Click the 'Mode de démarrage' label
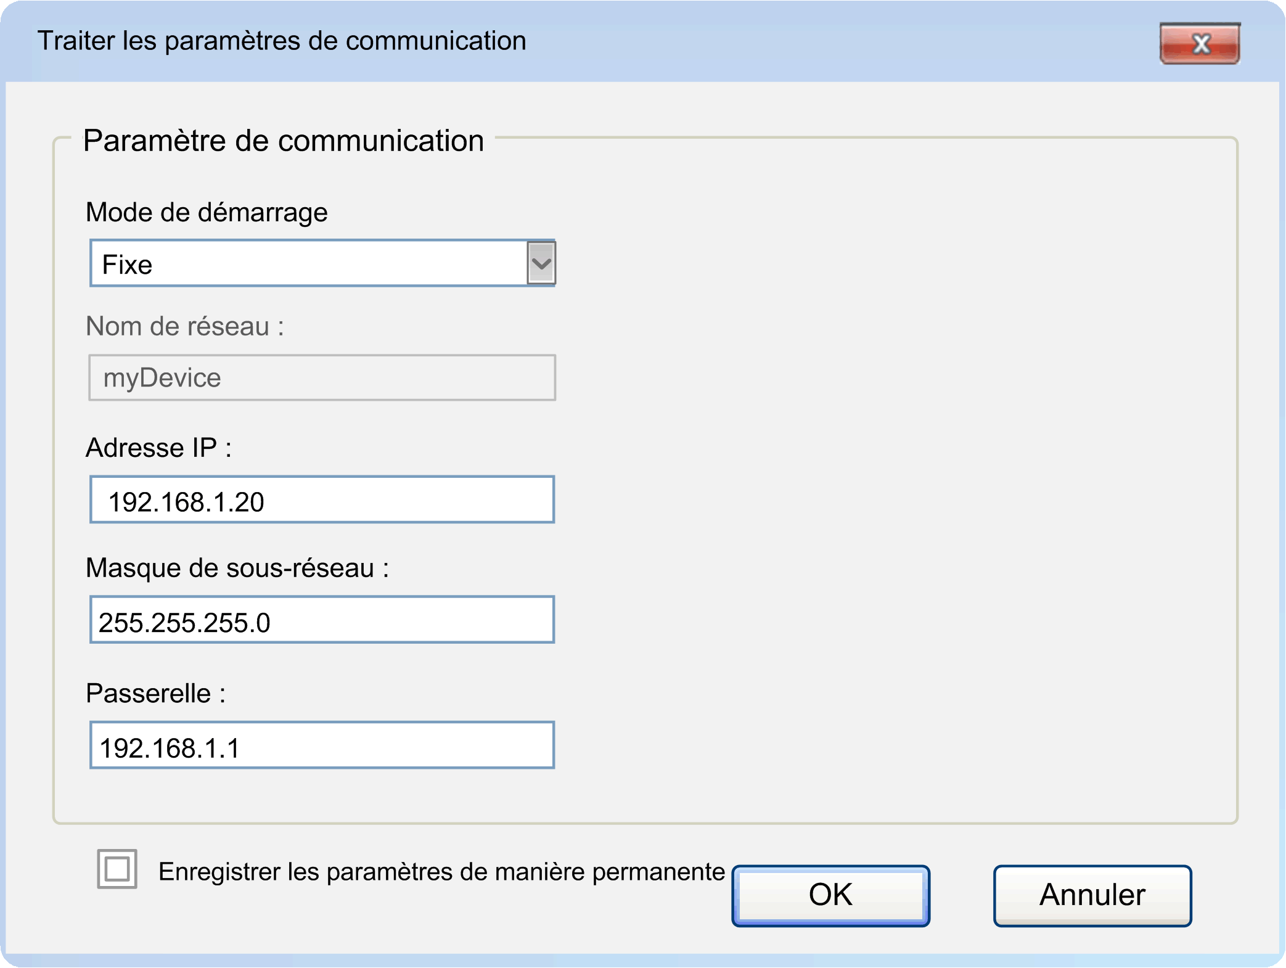The image size is (1286, 968). 207,213
